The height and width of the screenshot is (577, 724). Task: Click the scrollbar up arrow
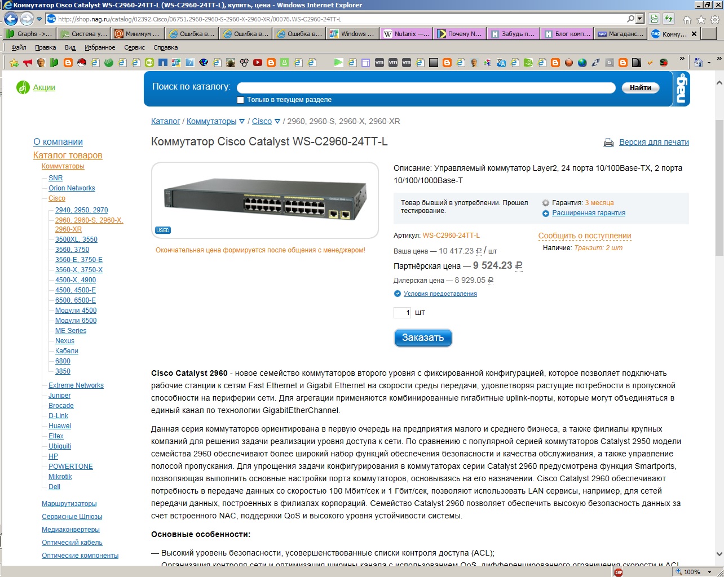pyautogui.click(x=719, y=83)
